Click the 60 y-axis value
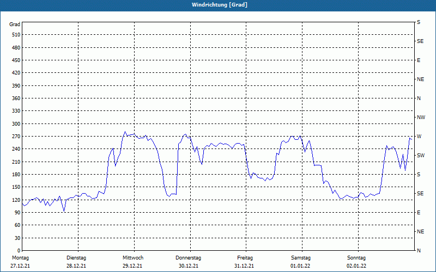 pos(17,225)
